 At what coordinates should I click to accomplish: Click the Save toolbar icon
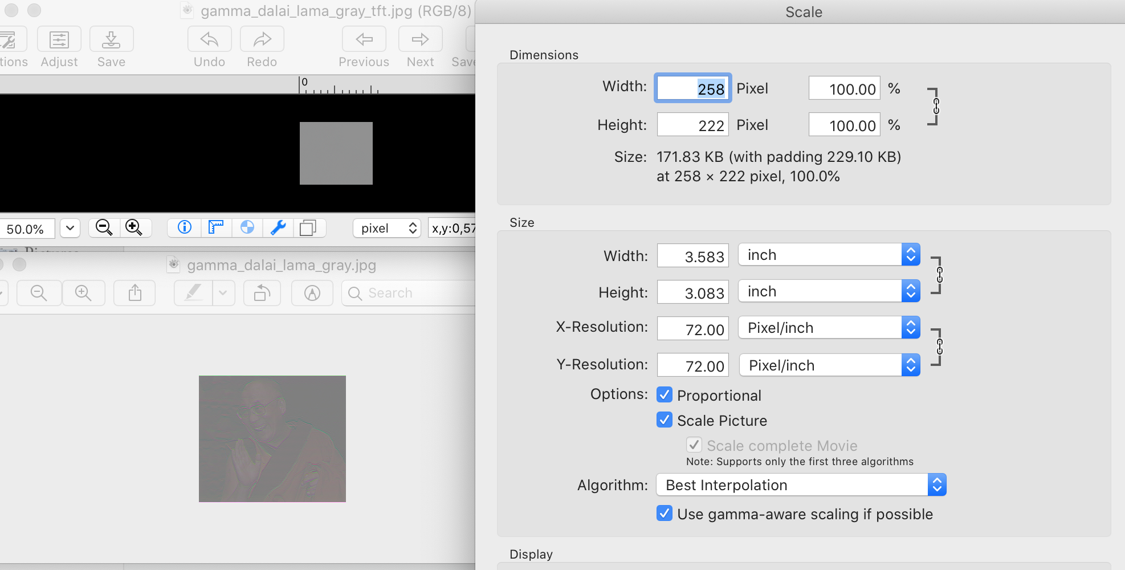[111, 39]
